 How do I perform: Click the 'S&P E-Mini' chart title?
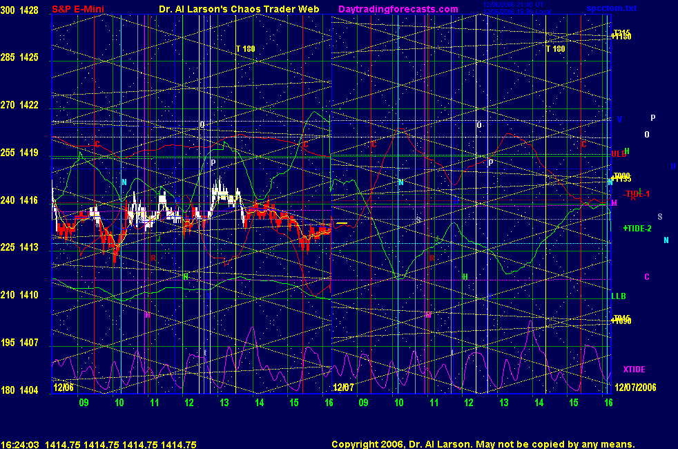point(78,9)
